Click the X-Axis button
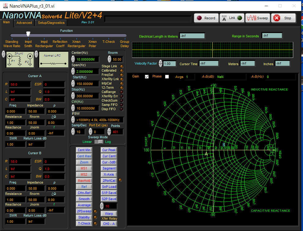This screenshot has height=231, width=303. (109, 174)
